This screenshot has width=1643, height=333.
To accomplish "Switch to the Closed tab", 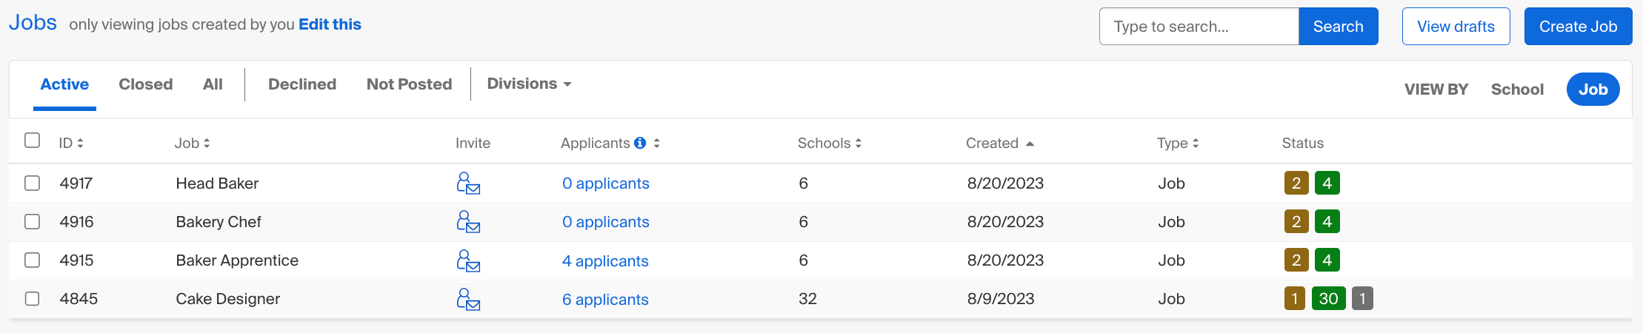I will (x=146, y=84).
